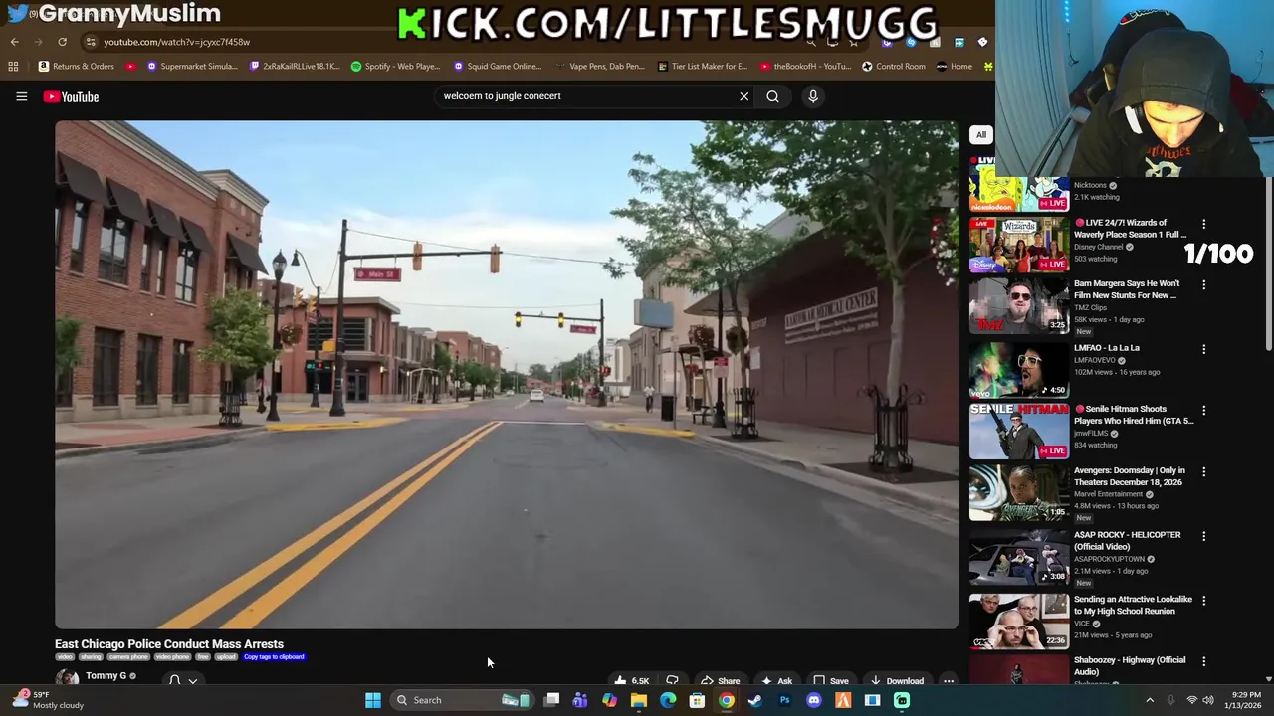Dislike the video with thumbs-down
Image resolution: width=1274 pixels, height=716 pixels.
(672, 681)
